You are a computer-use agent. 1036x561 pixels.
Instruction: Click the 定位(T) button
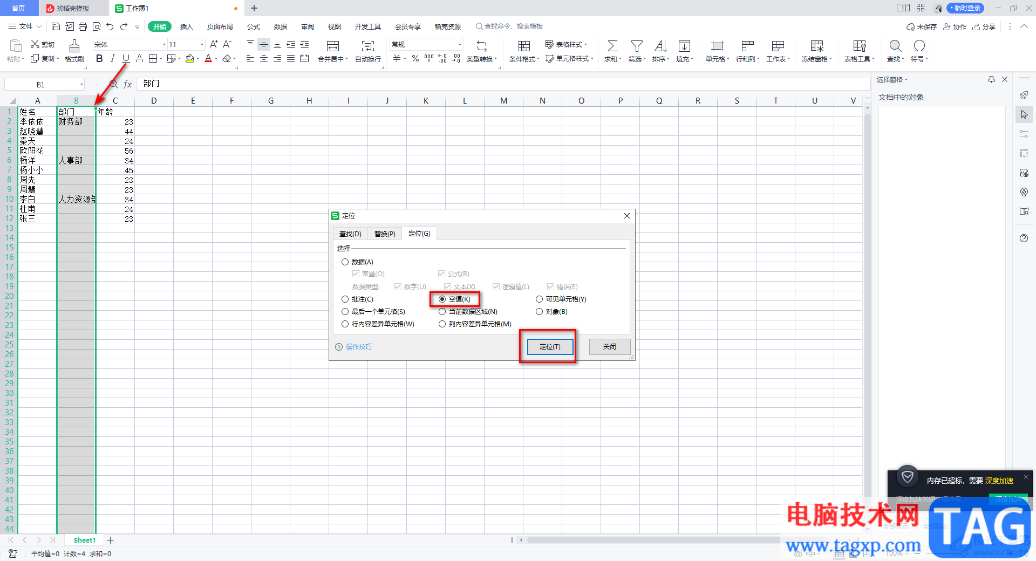pos(550,346)
